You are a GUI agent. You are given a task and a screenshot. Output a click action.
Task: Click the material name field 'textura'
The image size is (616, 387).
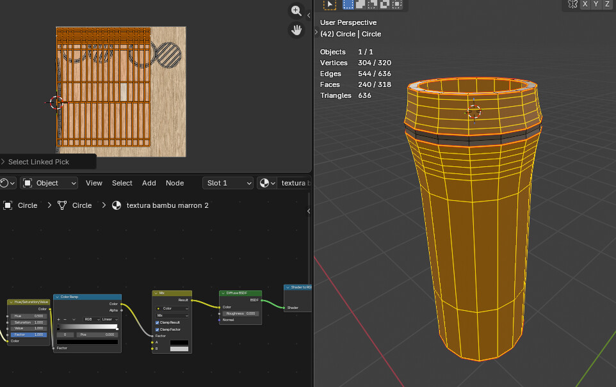coord(295,183)
